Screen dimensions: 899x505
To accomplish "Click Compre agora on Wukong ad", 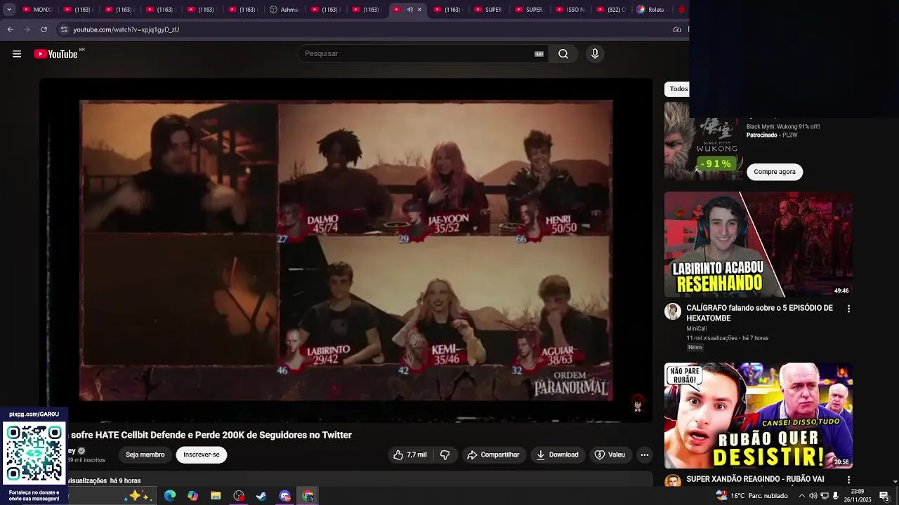I will (775, 172).
